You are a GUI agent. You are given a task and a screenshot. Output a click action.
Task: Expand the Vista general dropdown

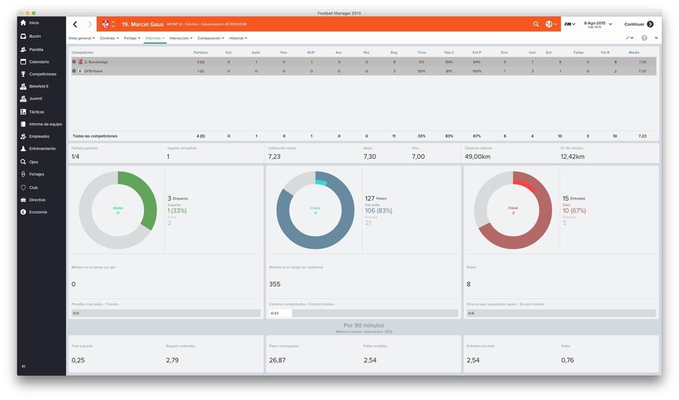click(82, 38)
